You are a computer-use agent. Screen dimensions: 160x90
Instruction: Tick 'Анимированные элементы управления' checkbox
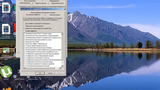point(24,38)
